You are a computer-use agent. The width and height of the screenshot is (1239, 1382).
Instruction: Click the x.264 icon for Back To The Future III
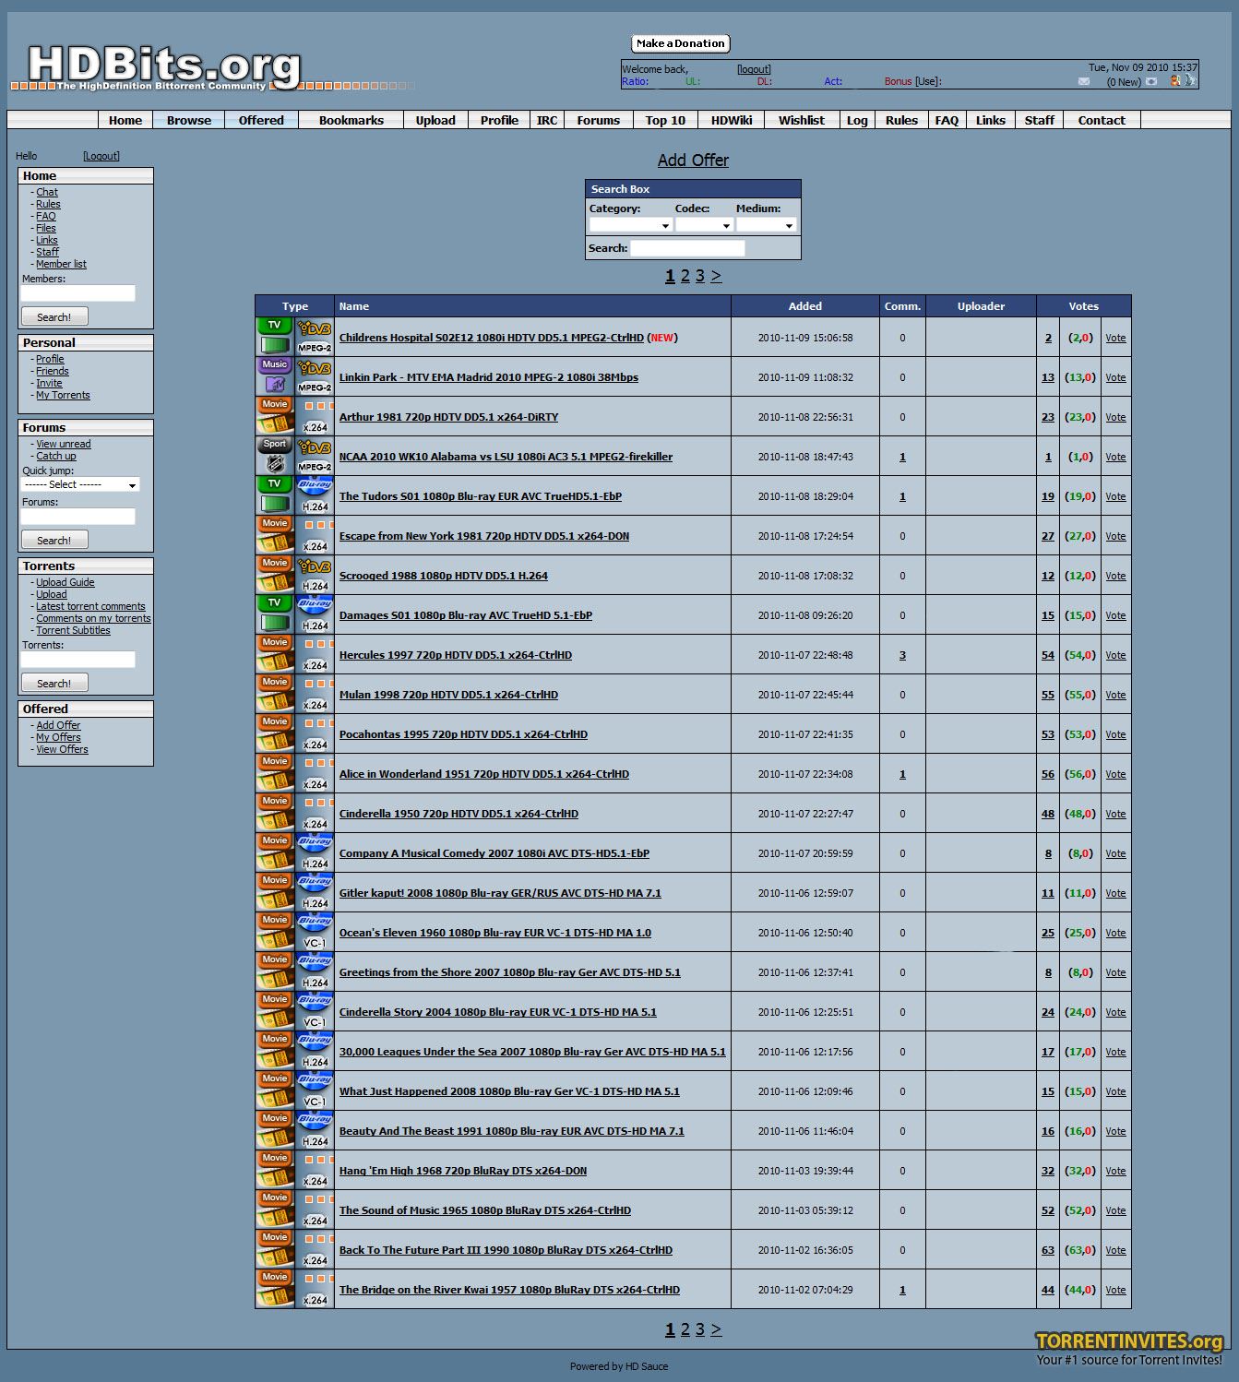point(315,1249)
